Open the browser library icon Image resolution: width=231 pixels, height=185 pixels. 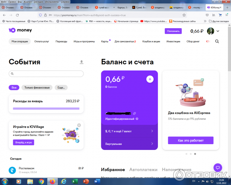(x=214, y=15)
